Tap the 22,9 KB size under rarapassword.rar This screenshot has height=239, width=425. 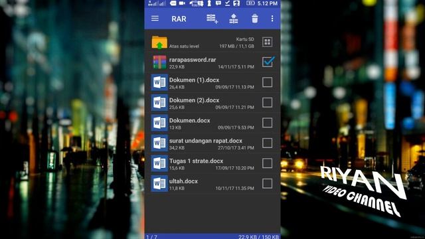pos(177,66)
